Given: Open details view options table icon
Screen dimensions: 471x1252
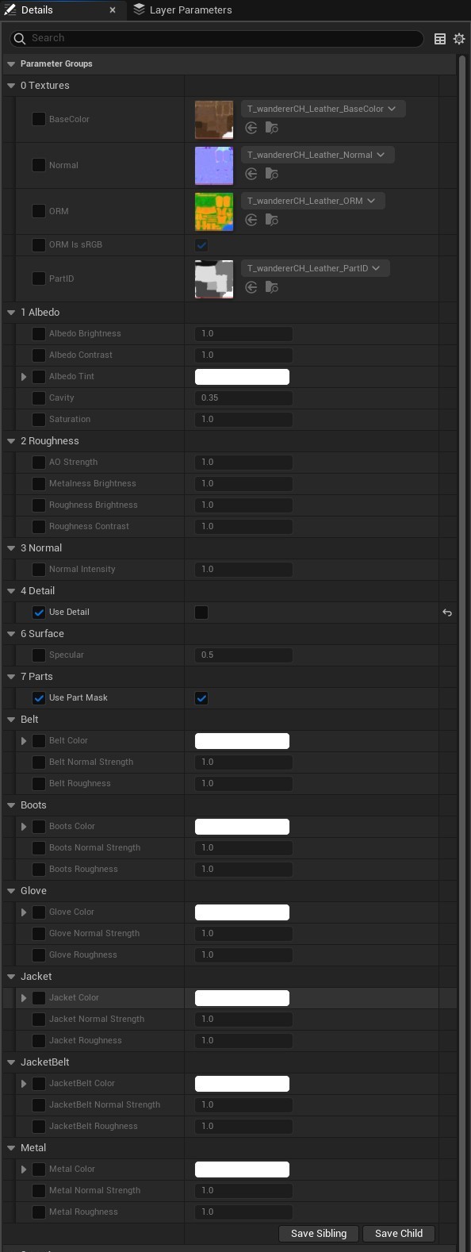Looking at the screenshot, I should point(440,39).
